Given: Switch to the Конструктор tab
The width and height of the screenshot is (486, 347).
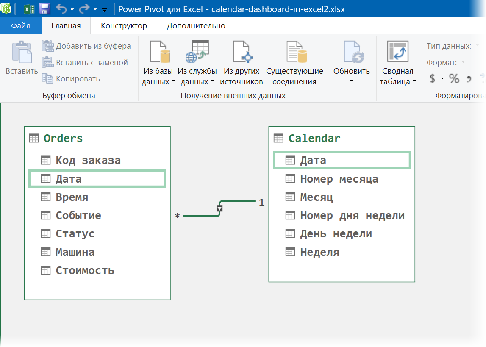Looking at the screenshot, I should pos(124,26).
